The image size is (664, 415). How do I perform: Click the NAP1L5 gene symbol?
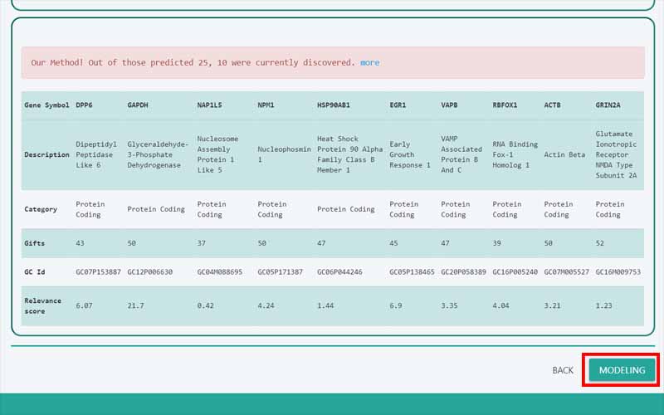click(x=209, y=106)
